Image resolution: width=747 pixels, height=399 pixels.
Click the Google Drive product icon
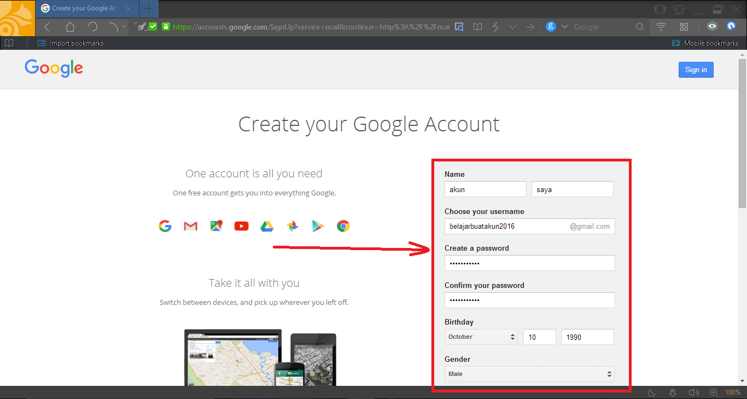pos(266,226)
